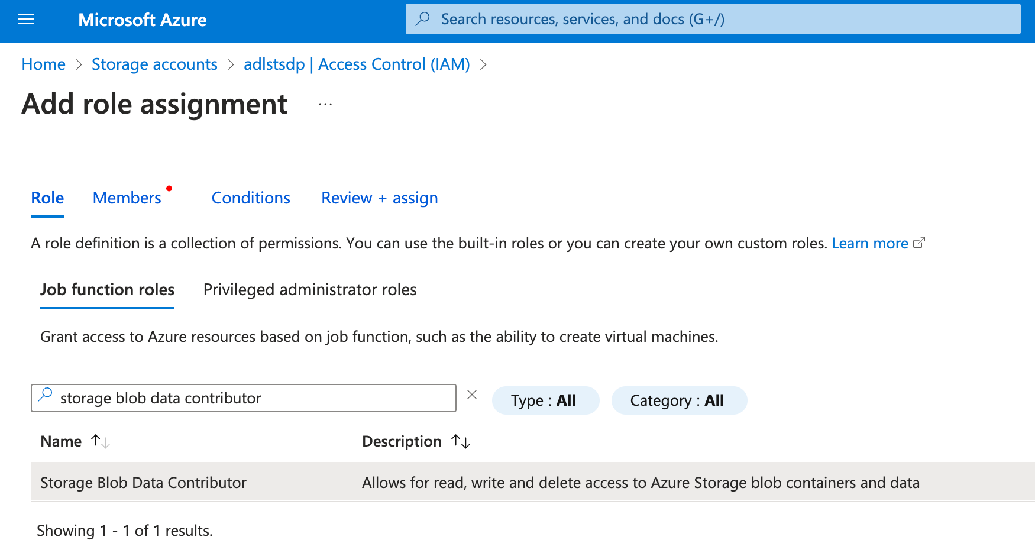The image size is (1035, 556).
Task: Select the Job function roles tab
Action: click(x=107, y=290)
